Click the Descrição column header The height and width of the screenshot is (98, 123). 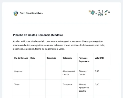click(x=51, y=58)
